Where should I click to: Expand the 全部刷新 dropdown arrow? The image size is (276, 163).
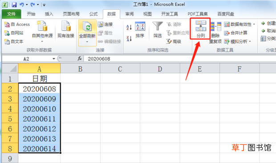(x=87, y=42)
